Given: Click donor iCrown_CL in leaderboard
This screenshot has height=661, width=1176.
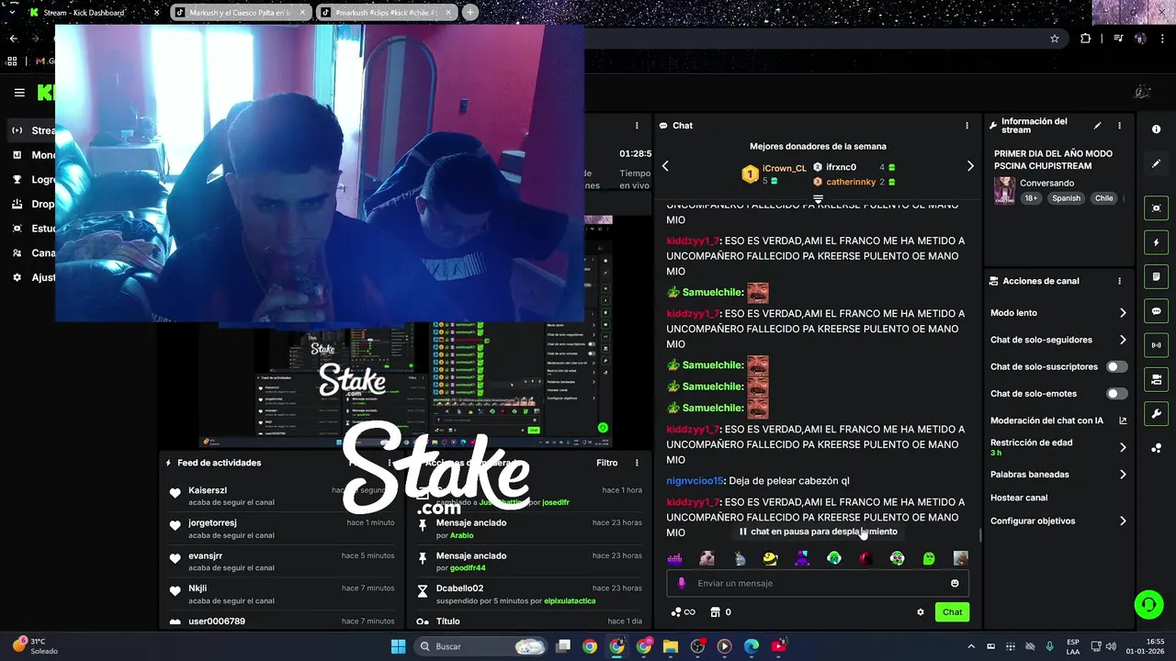Looking at the screenshot, I should (x=785, y=168).
